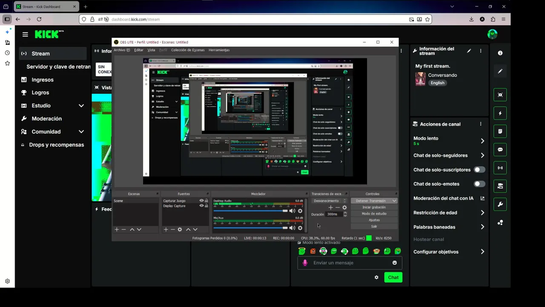This screenshot has height=307, width=545.
Task: Open Mic/Aux settings gear in Mezclador
Action: click(x=300, y=228)
